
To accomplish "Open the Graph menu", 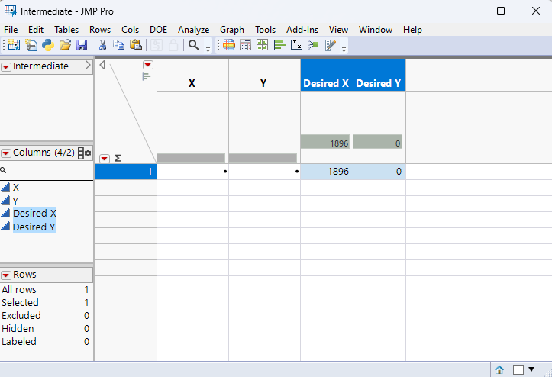I will [x=232, y=30].
